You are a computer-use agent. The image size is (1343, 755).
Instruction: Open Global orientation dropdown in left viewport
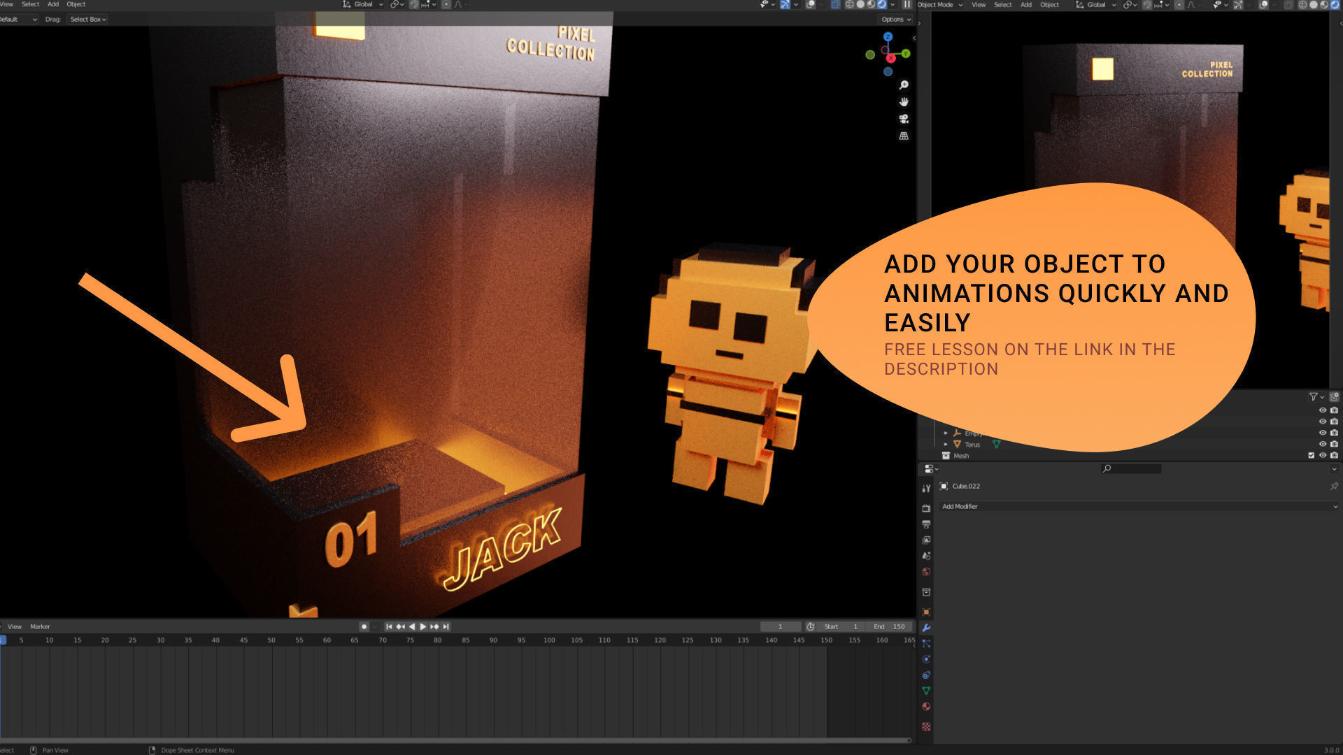tap(363, 4)
